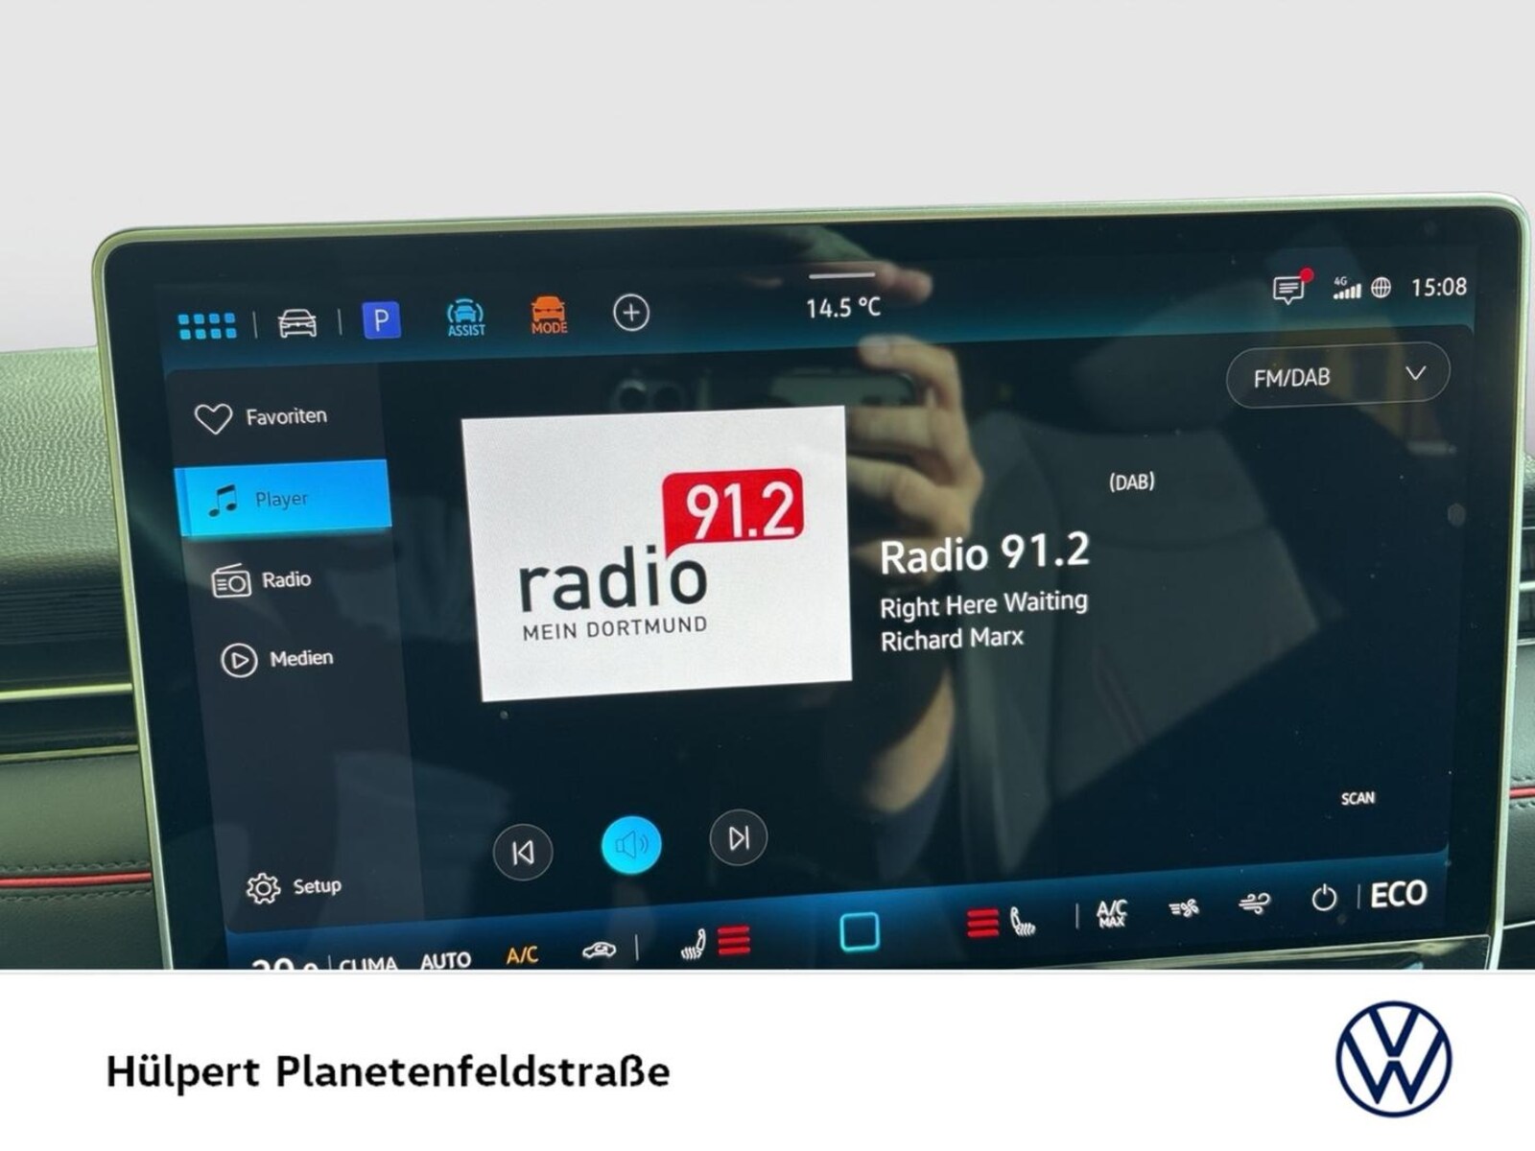The width and height of the screenshot is (1535, 1151).
Task: Open the Radio sidebar item
Action: coord(262,580)
